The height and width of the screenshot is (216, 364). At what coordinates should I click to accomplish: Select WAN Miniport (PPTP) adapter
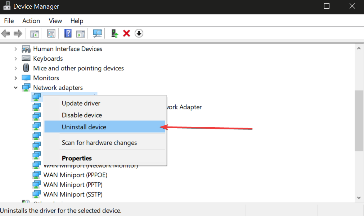click(x=73, y=185)
